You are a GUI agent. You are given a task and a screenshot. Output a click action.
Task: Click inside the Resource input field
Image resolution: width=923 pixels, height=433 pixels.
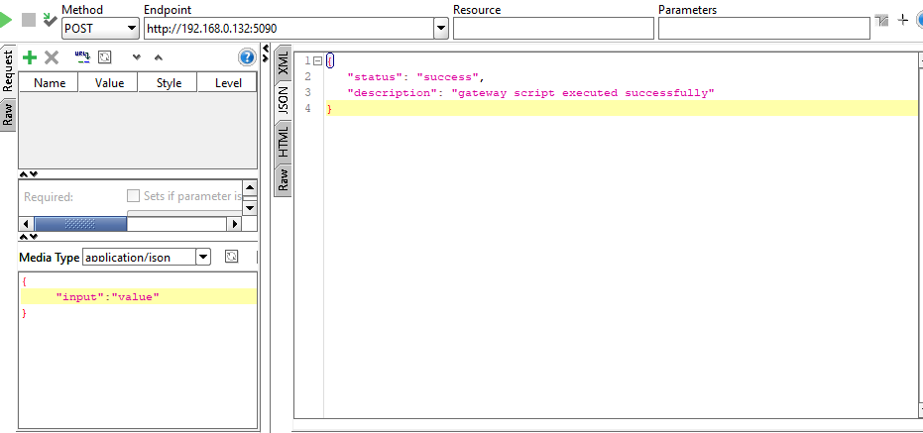552,29
